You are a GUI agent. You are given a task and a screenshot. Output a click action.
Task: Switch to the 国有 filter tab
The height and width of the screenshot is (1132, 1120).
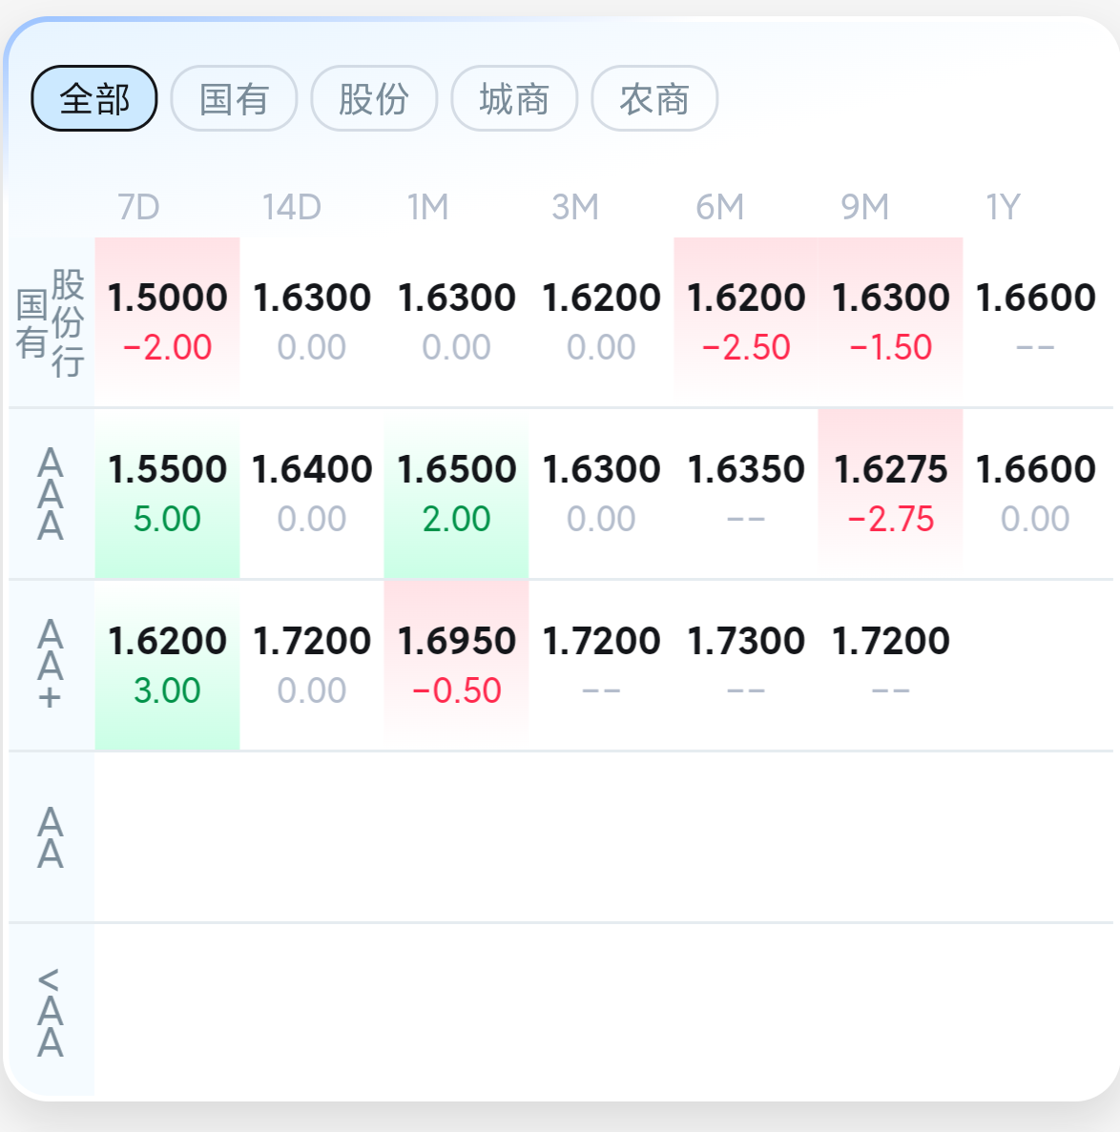pos(234,98)
